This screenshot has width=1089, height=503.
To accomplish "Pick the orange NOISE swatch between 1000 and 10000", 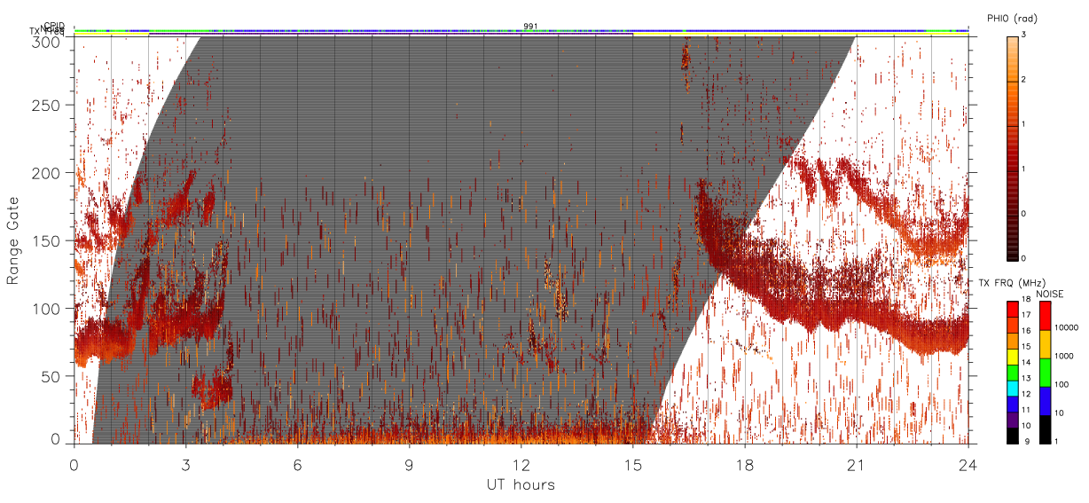I will 1045,344.
